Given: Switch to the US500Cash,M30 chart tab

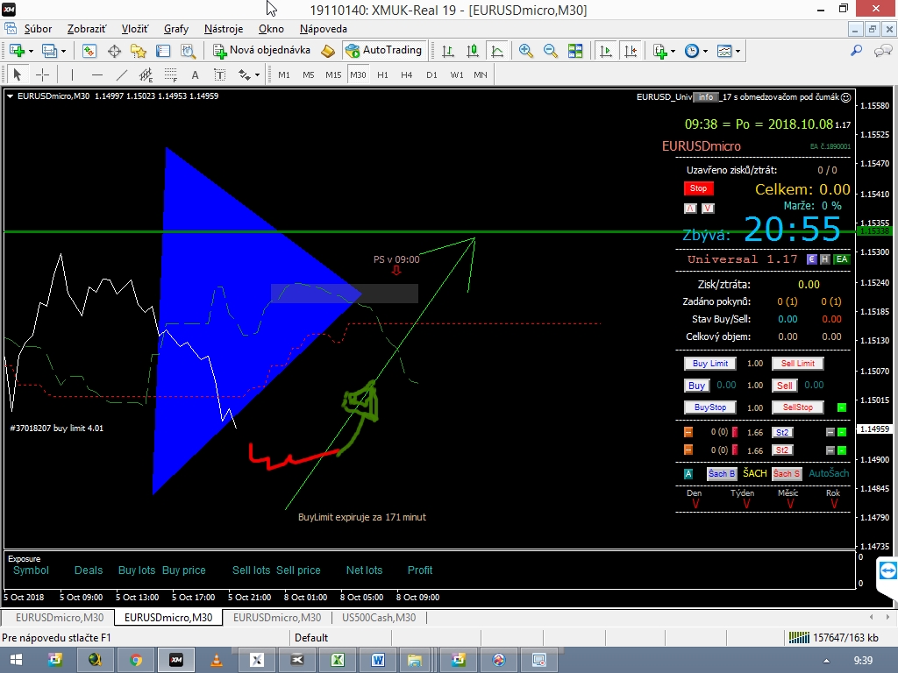Looking at the screenshot, I should 379,618.
